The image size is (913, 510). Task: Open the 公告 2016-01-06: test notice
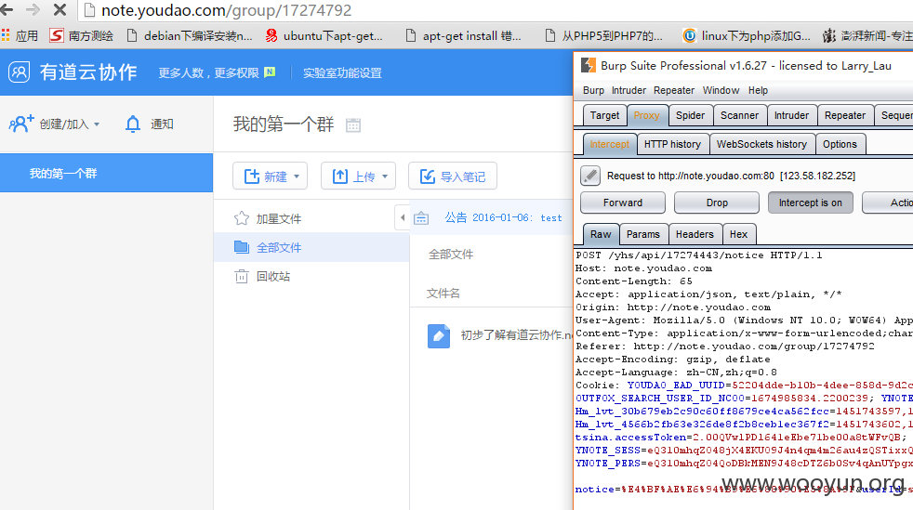pyautogui.click(x=503, y=217)
